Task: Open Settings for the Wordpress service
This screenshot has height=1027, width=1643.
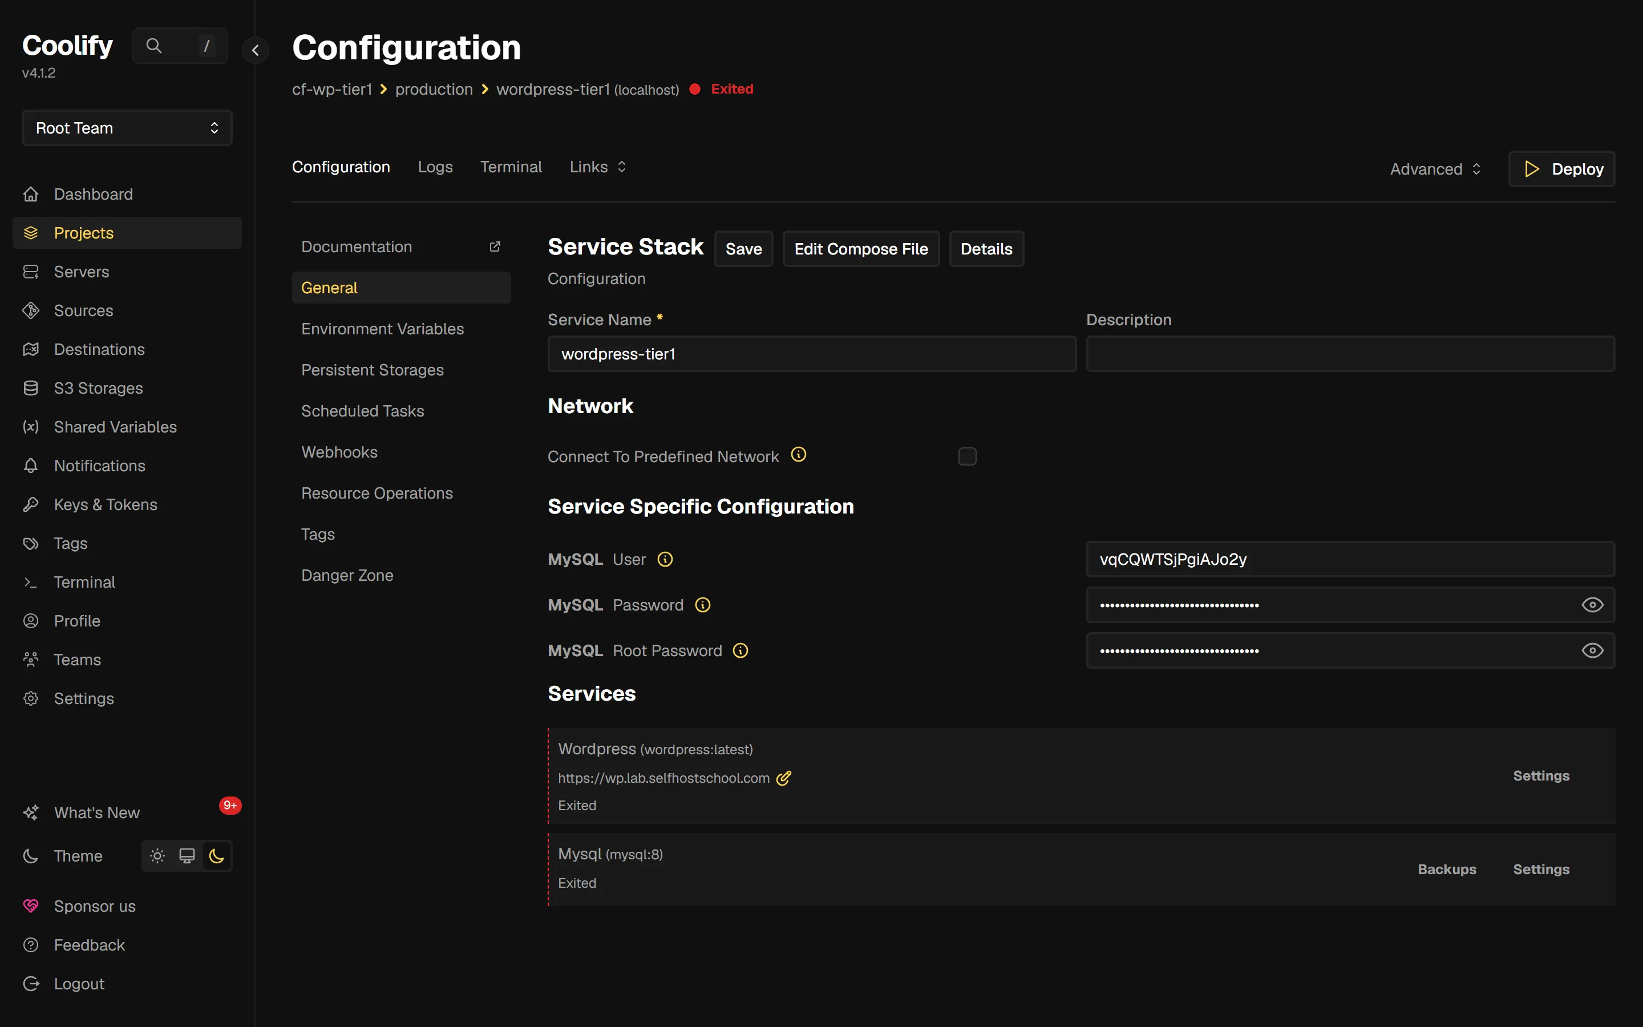Action: click(1541, 776)
